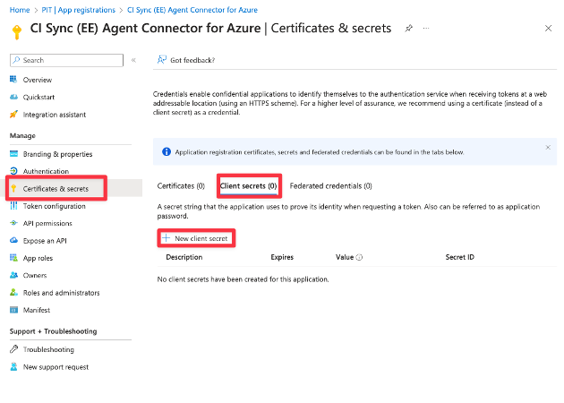Pin this blade using the pin icon
This screenshot has width=564, height=403.
408,28
